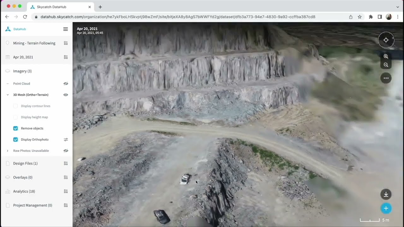Expand the Raw Photos: Unavailable section
This screenshot has width=404, height=227.
[x=8, y=151]
